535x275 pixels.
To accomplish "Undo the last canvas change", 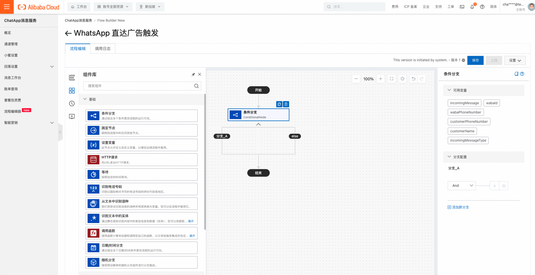I will tap(413, 79).
